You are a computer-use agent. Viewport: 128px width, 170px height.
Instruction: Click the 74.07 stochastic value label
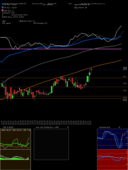tap(124, 135)
